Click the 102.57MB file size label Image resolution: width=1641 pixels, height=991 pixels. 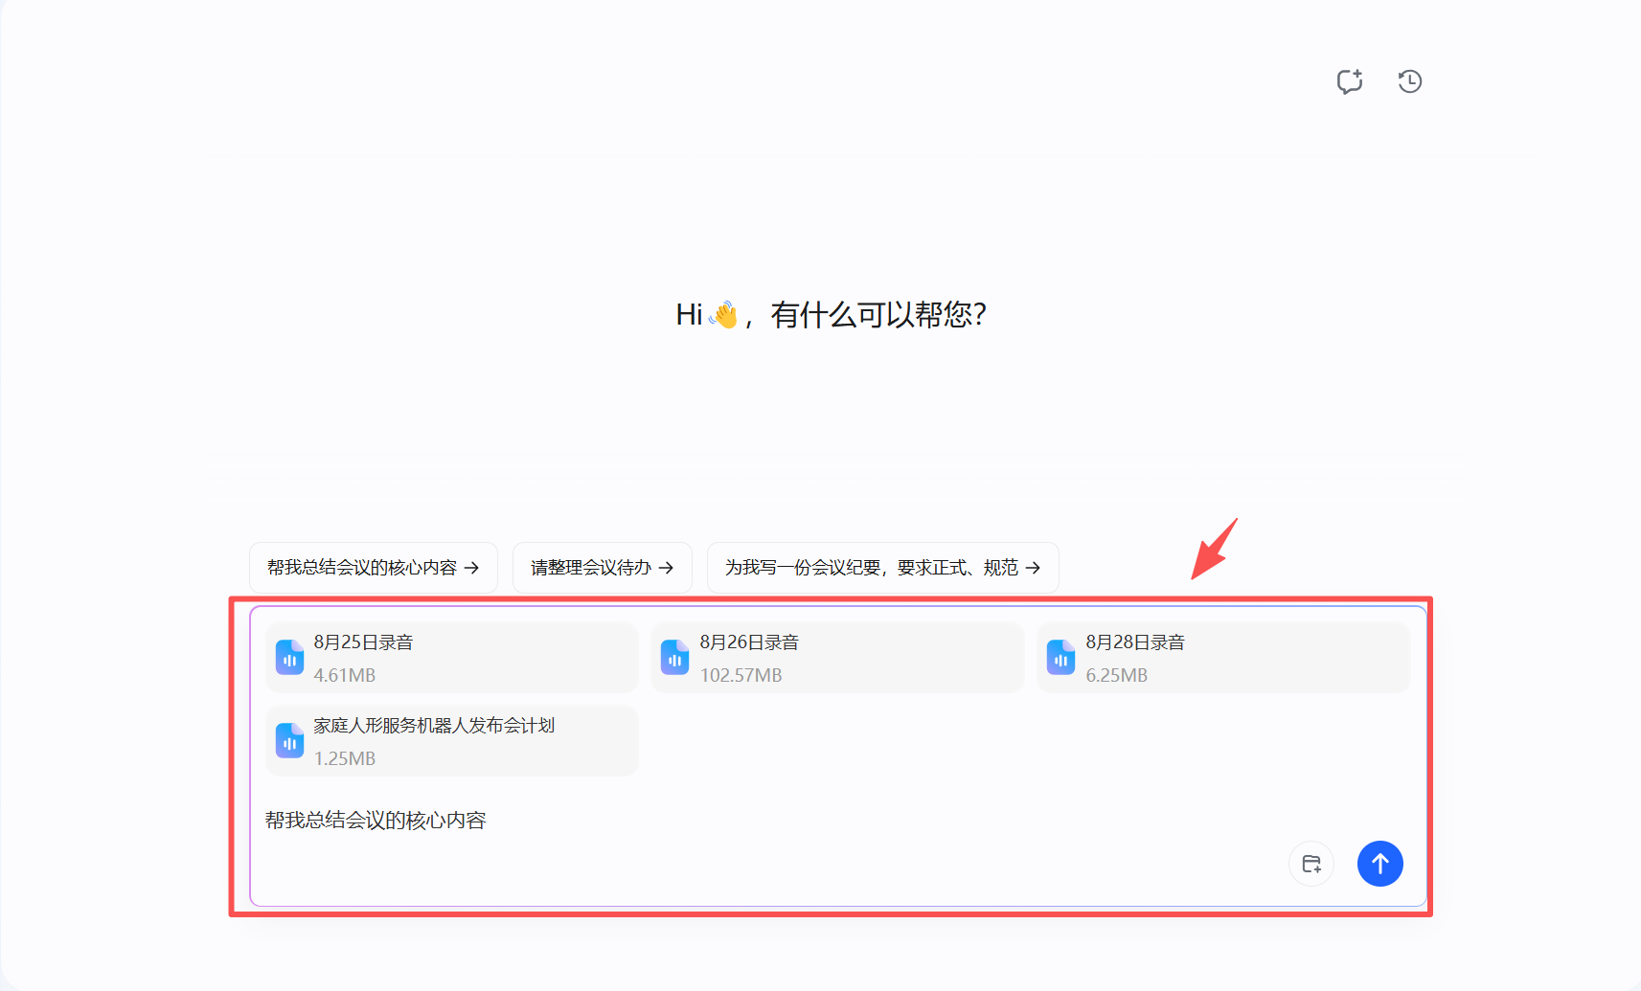click(741, 675)
